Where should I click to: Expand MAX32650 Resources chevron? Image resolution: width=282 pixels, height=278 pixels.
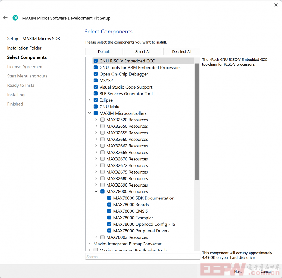(96, 126)
